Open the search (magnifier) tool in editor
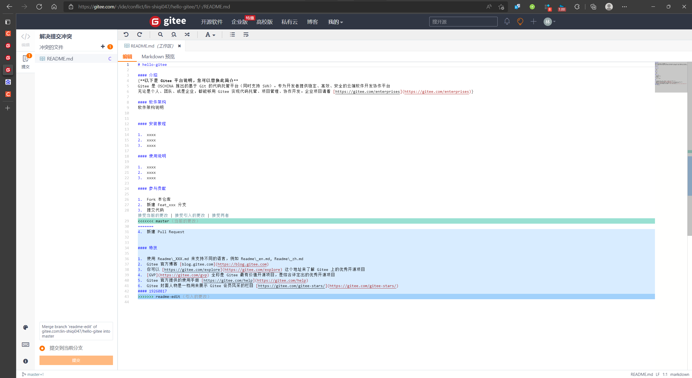 pyautogui.click(x=160, y=35)
